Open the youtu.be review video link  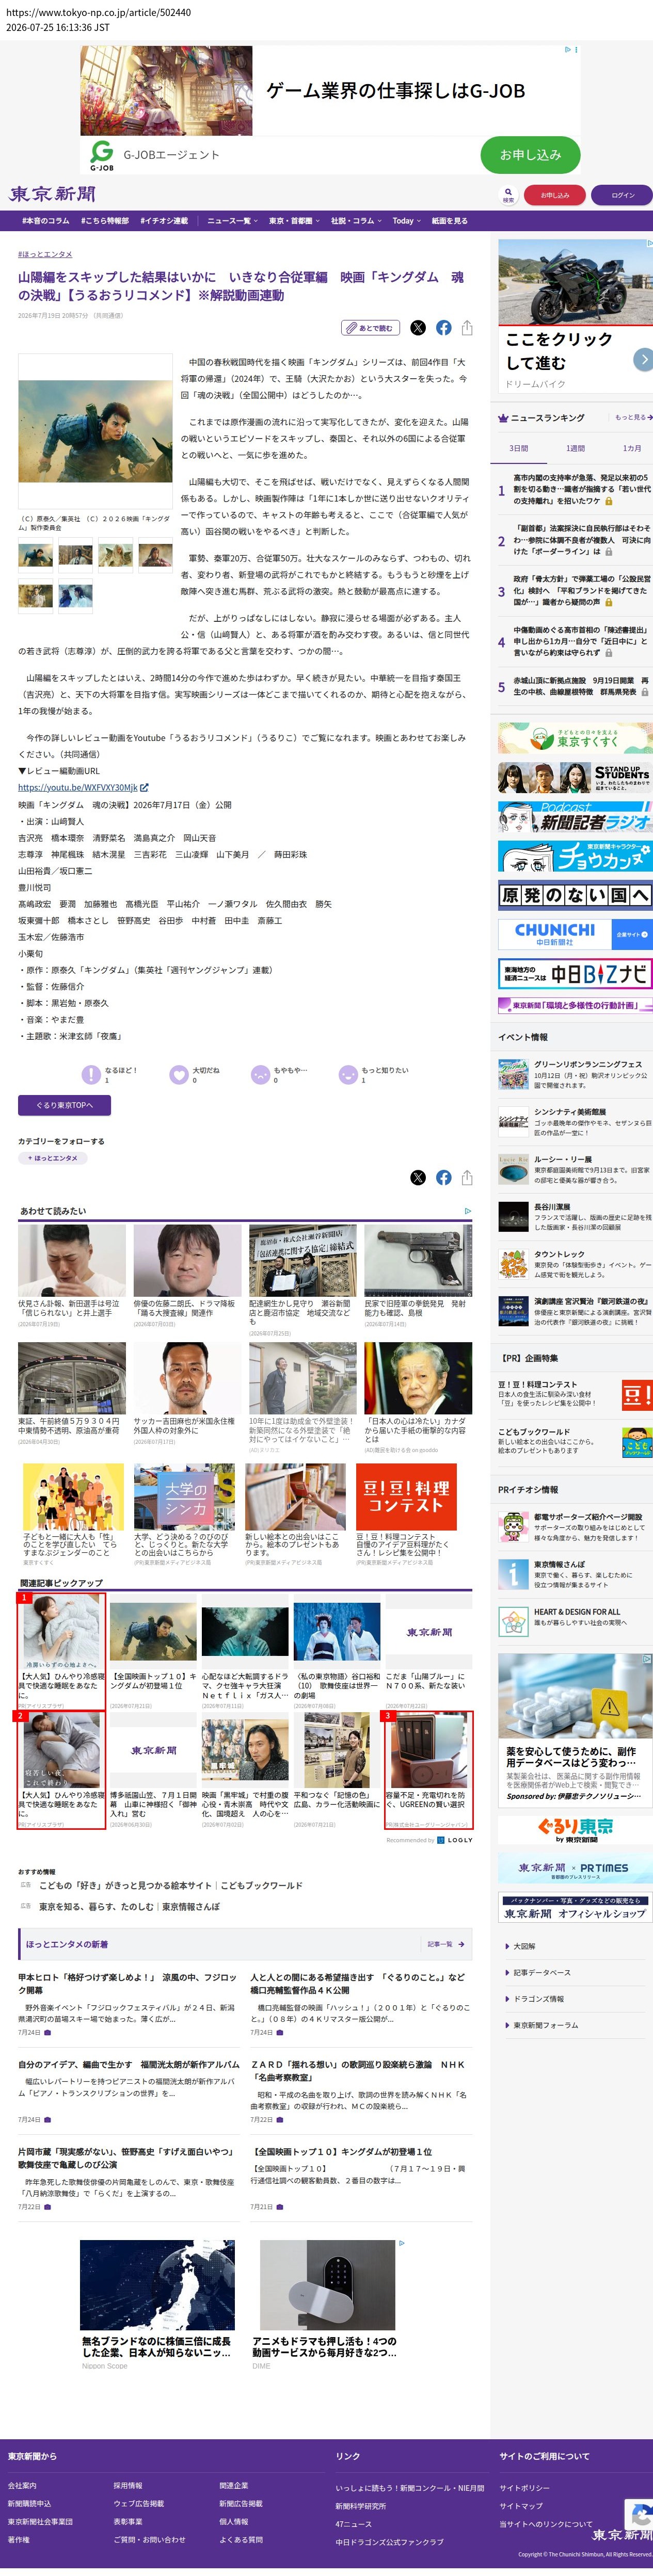click(78, 788)
